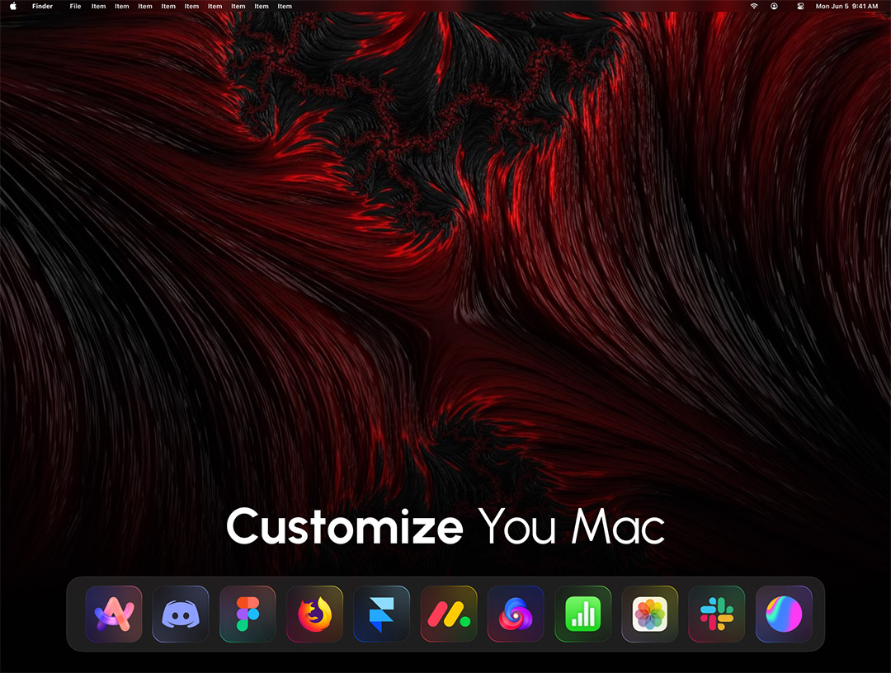Viewport: 891px width, 673px height.
Task: Show Wi-Fi status from the menu bar
Action: tap(753, 7)
